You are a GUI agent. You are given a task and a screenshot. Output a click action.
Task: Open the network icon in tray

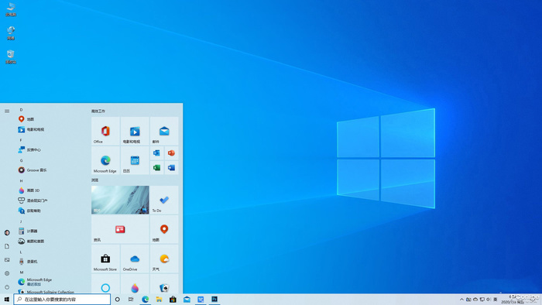click(482, 300)
